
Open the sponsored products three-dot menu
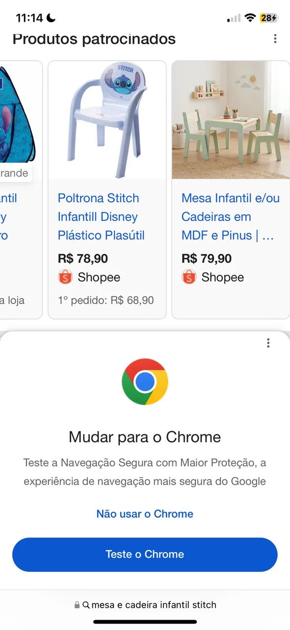275,38
